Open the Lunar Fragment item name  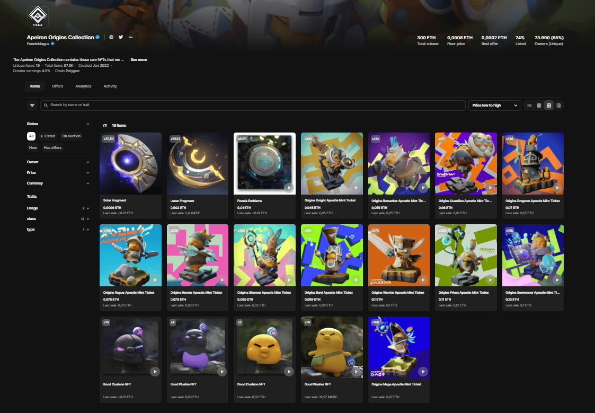click(182, 201)
